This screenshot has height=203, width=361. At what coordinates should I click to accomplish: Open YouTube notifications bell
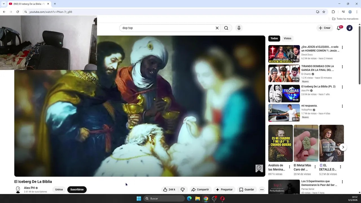pos(339,28)
